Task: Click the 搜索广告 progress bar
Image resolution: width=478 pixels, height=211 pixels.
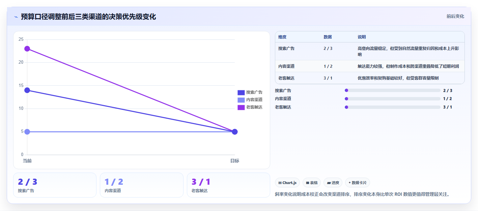Action: [x=393, y=90]
